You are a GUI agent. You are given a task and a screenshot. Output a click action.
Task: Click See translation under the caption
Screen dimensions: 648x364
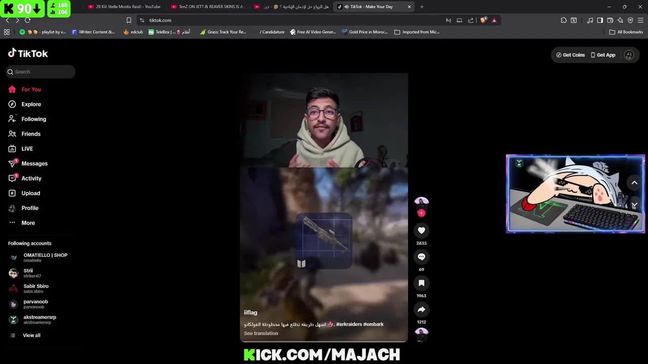(261, 333)
